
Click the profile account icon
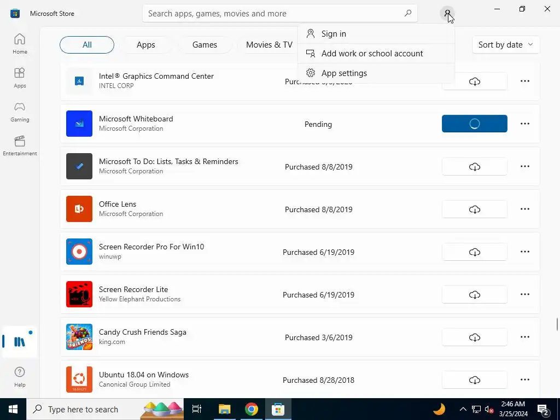pyautogui.click(x=447, y=14)
